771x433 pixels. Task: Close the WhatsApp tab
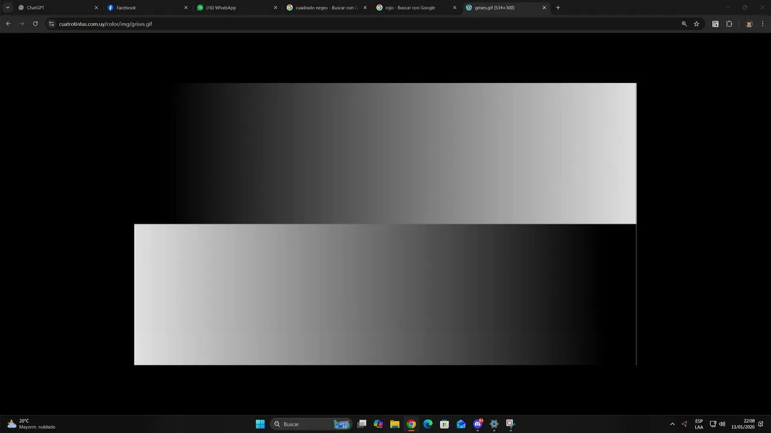click(275, 8)
